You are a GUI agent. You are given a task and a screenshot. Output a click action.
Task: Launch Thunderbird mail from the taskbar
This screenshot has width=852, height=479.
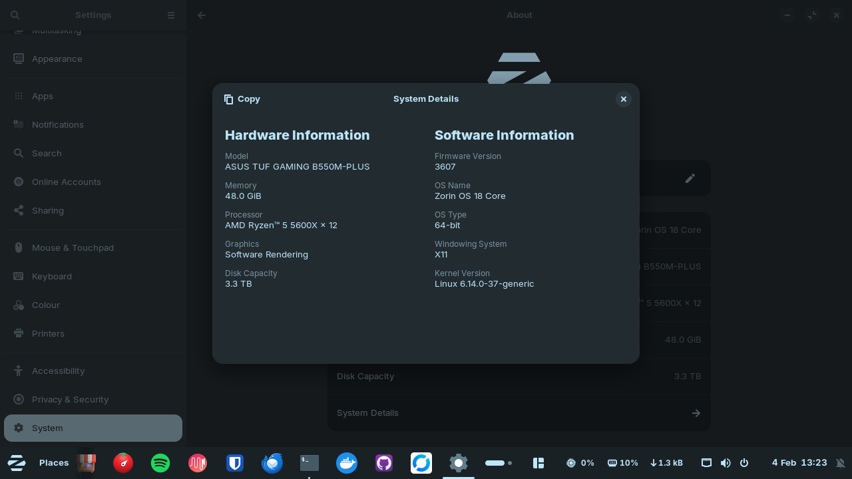click(272, 463)
